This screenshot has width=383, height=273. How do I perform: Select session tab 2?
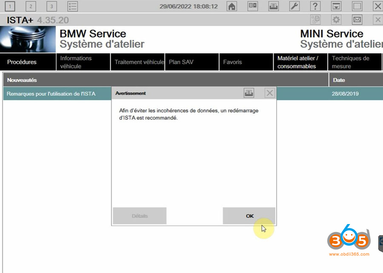click(31, 6)
